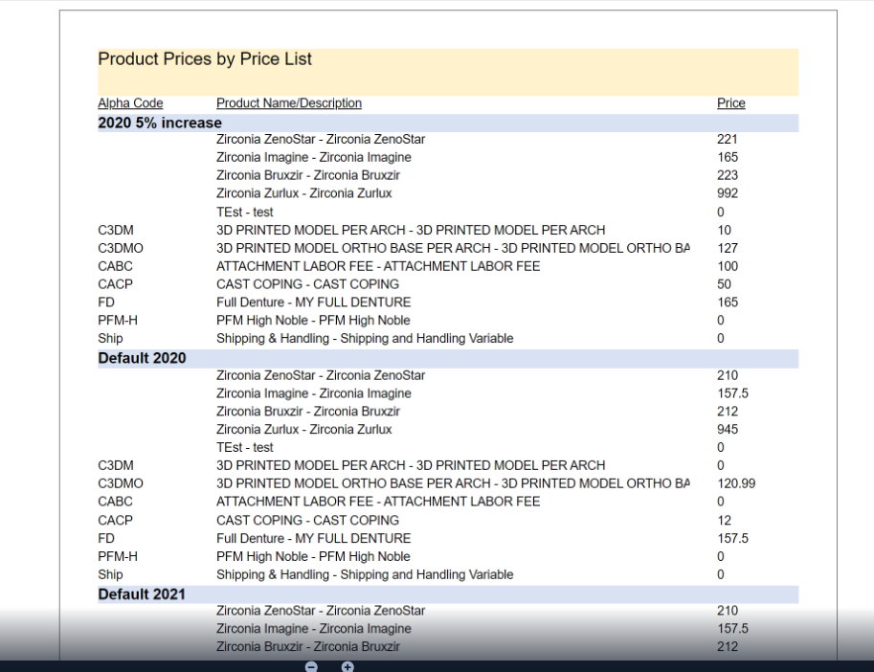874x672 pixels.
Task: Click TEst - test in 2020 5% increase group
Action: [x=245, y=213]
